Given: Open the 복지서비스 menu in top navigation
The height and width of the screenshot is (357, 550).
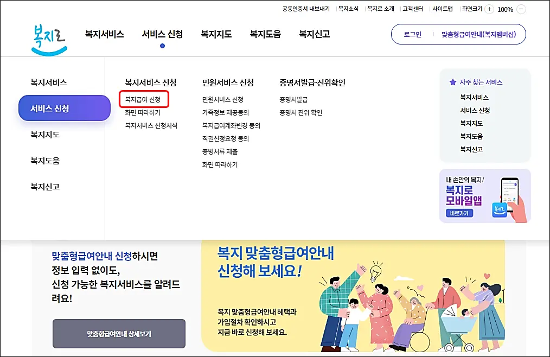Looking at the screenshot, I should [x=104, y=34].
